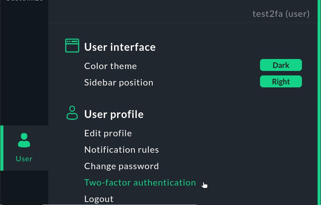Image resolution: width=321 pixels, height=205 pixels.
Task: Open the User sidebar menu item
Action: (x=24, y=148)
